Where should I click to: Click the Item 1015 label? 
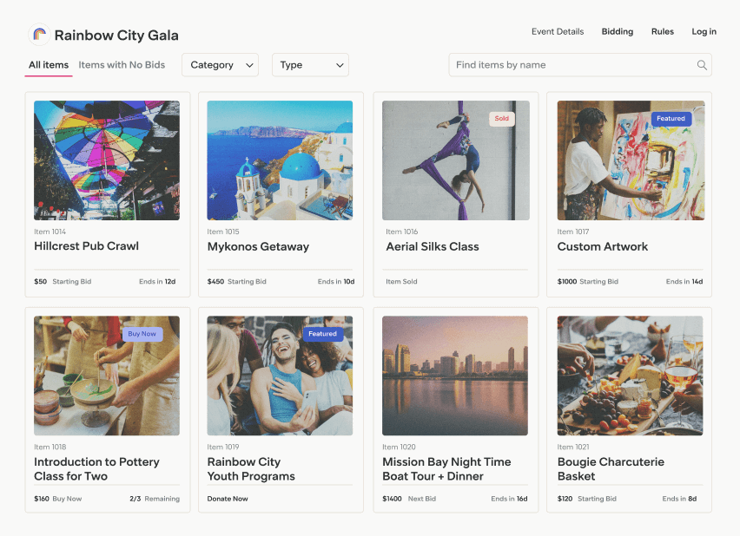[223, 232]
